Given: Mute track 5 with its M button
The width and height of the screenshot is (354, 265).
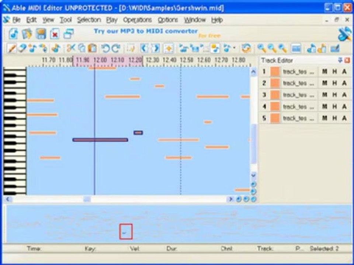Looking at the screenshot, I should [x=324, y=118].
